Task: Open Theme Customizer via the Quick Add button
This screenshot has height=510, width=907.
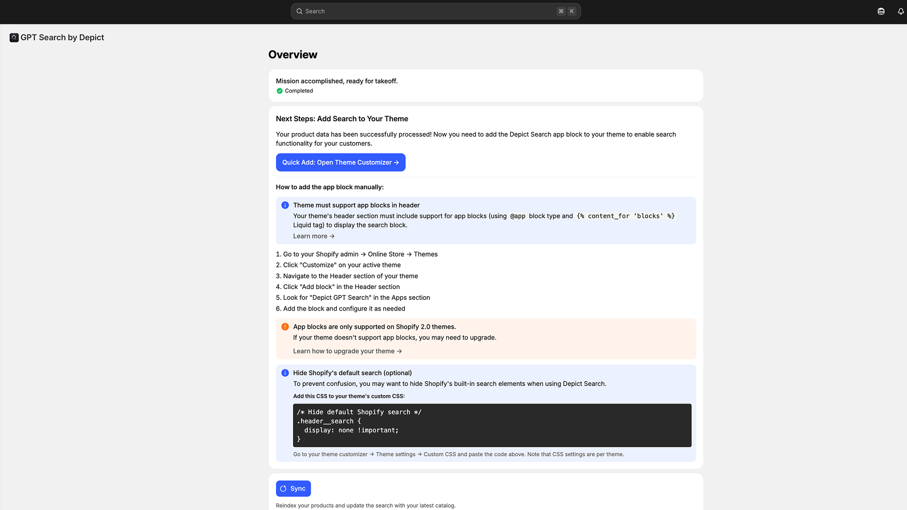Action: pyautogui.click(x=340, y=162)
